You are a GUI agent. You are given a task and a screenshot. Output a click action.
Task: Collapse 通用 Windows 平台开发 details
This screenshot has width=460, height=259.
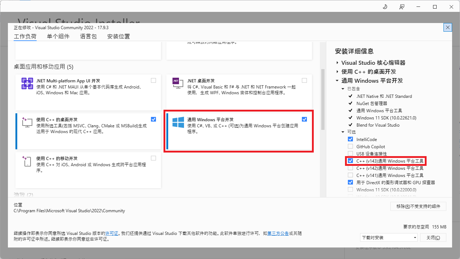coord(337,81)
